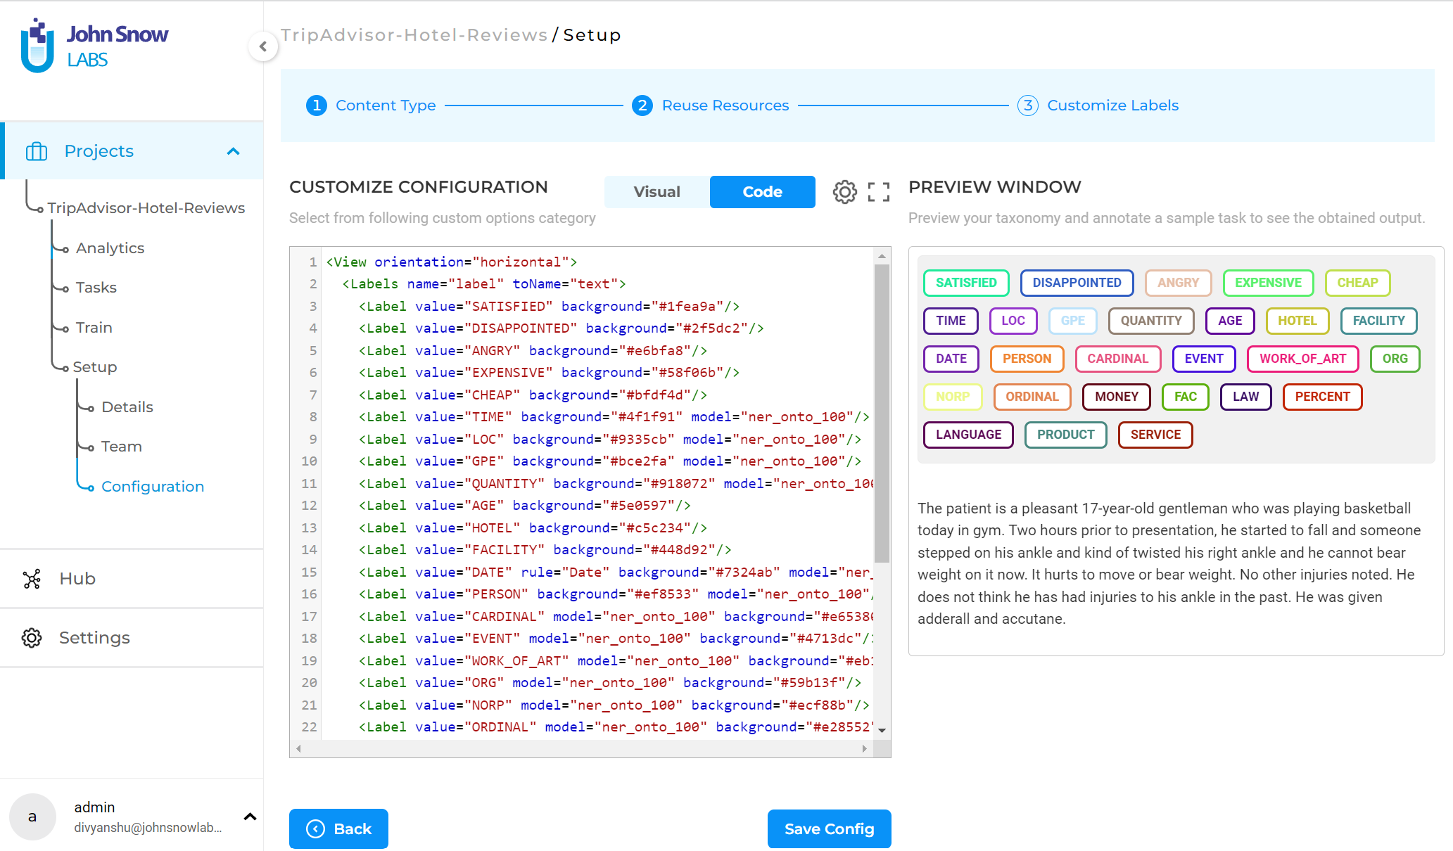
Task: Select the LOC label chip
Action: (1013, 321)
